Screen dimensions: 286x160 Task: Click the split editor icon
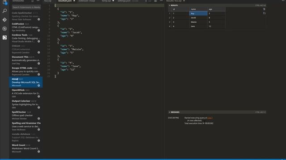tap(156, 1)
